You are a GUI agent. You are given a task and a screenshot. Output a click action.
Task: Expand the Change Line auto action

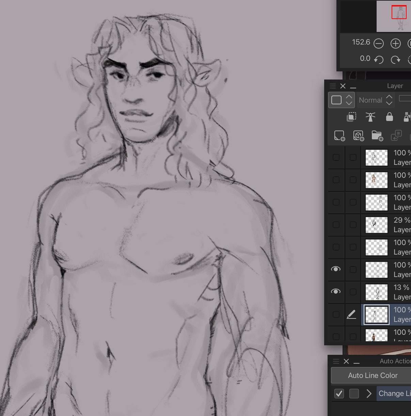click(x=369, y=394)
